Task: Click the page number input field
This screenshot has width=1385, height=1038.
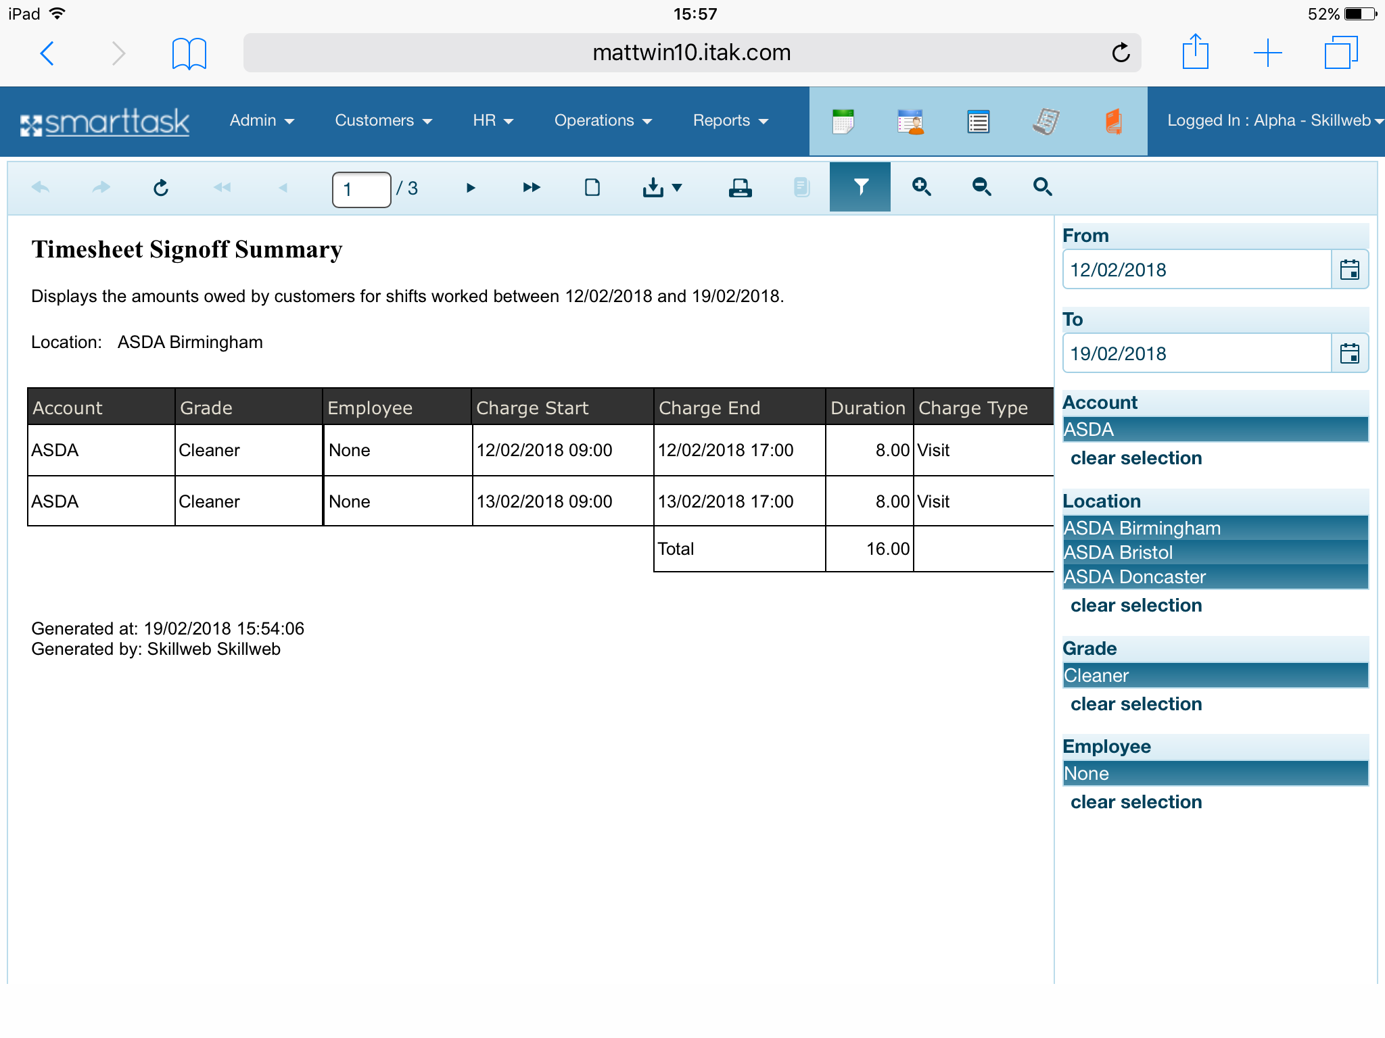Action: coord(361,189)
